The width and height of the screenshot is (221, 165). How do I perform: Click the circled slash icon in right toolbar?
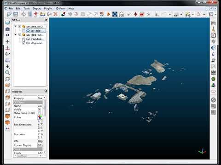coord(213,100)
